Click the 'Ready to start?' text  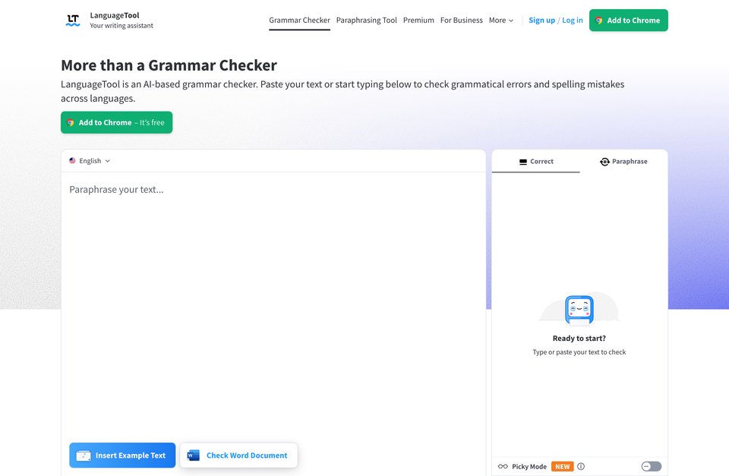coord(579,339)
